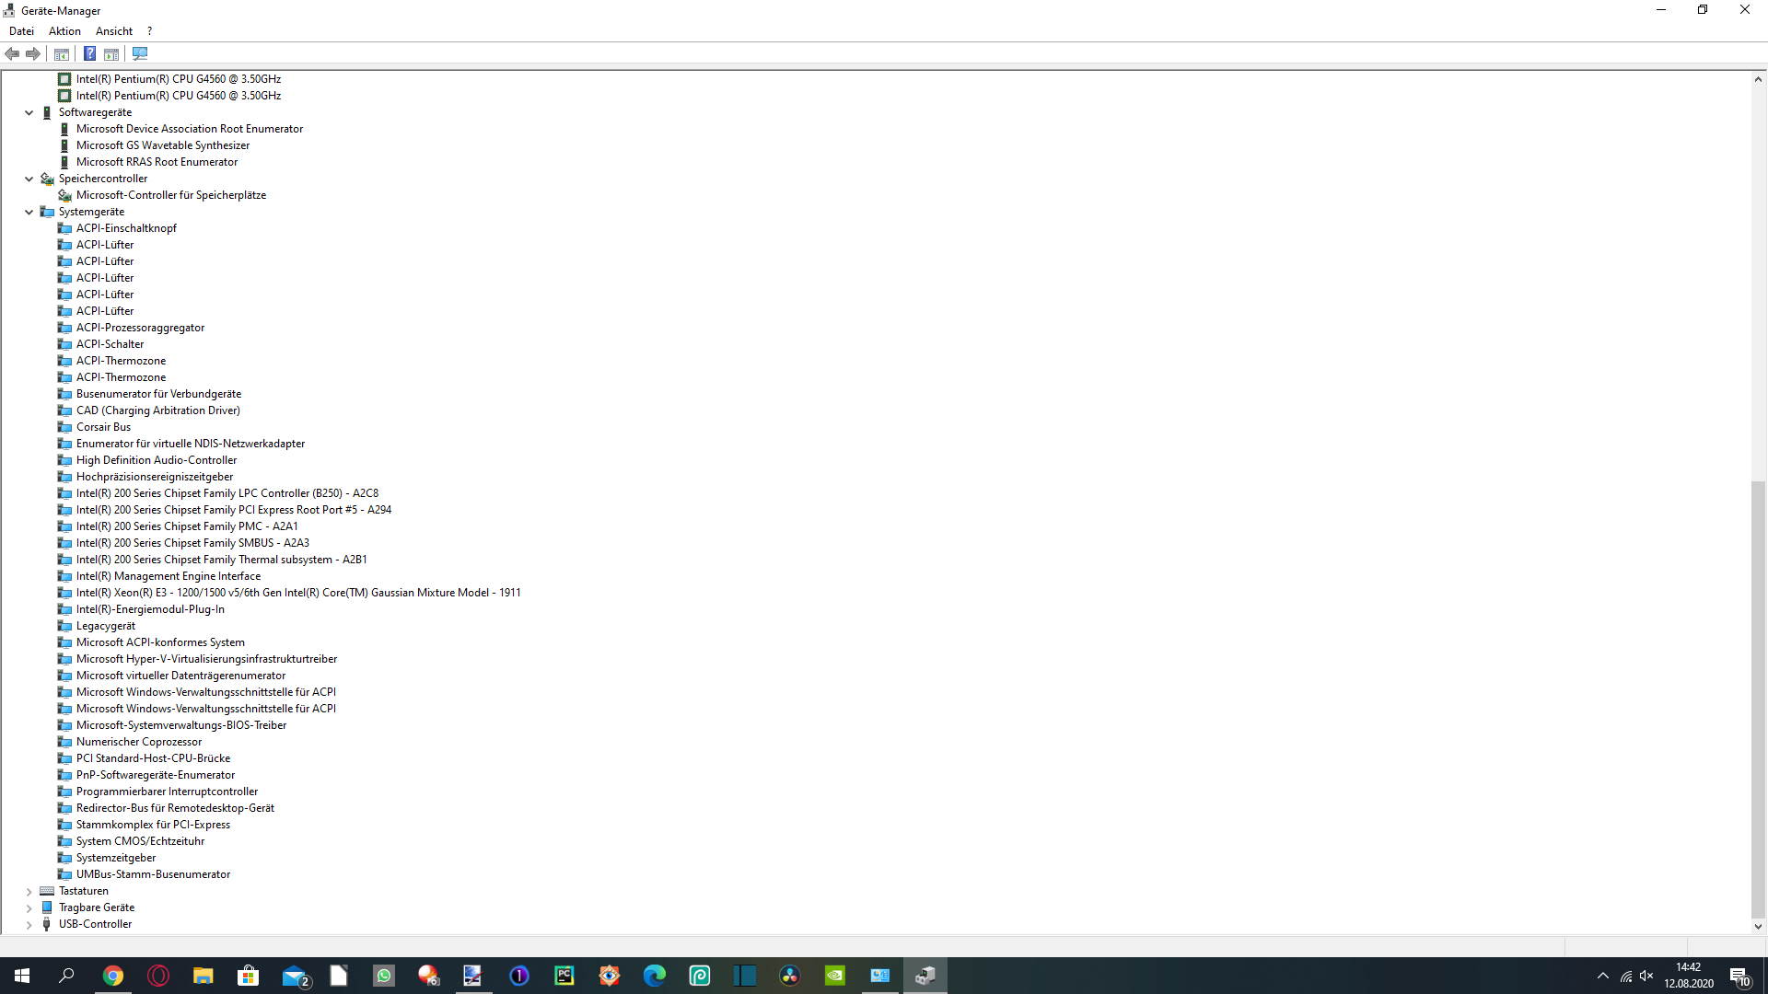Select Corsair Bus device
The width and height of the screenshot is (1768, 994).
click(103, 427)
